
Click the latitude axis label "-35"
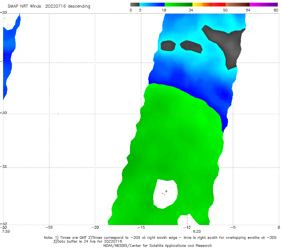pyautogui.click(x=3, y=167)
